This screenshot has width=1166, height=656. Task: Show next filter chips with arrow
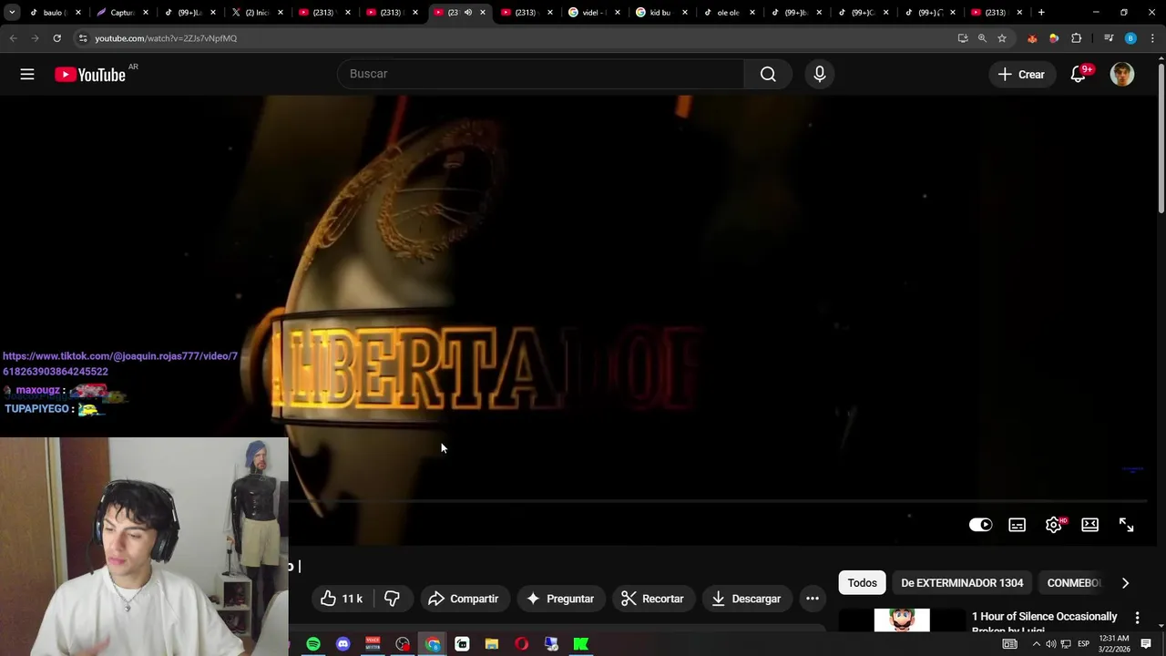click(x=1125, y=583)
